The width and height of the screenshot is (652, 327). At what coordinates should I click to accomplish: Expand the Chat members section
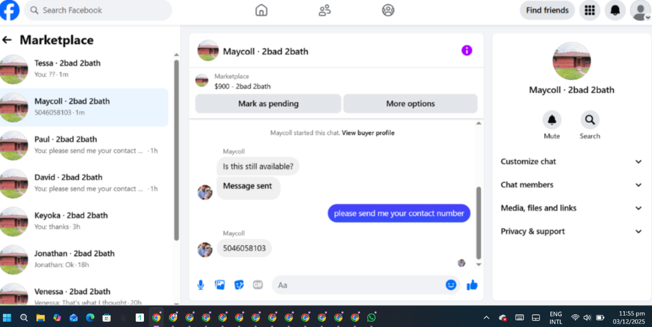click(571, 185)
